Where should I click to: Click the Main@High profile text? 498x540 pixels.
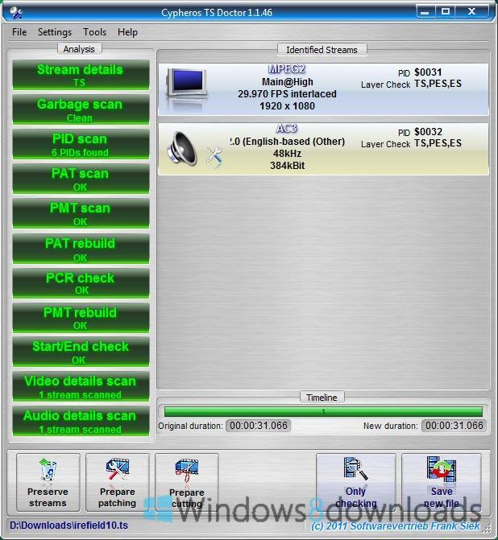[x=288, y=82]
